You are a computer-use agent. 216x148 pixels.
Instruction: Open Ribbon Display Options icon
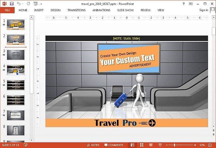[191, 4]
